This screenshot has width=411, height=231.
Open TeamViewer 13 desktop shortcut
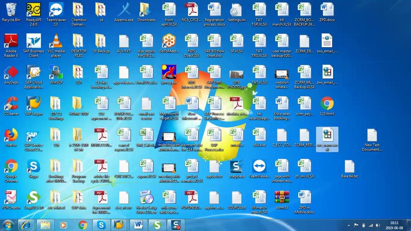click(56, 14)
